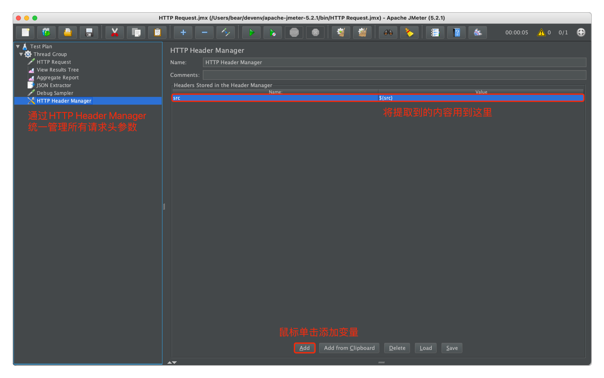Click the remote engines globe icon
The width and height of the screenshot is (604, 378).
581,32
